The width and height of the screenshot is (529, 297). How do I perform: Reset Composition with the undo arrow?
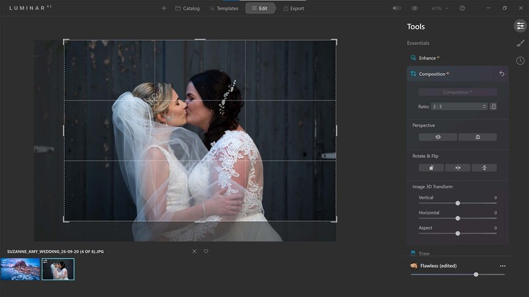tap(502, 74)
